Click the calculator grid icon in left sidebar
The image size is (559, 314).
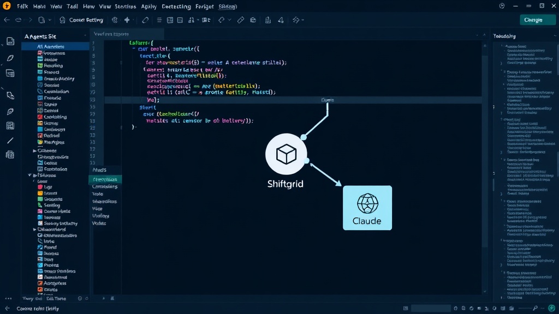10,126
